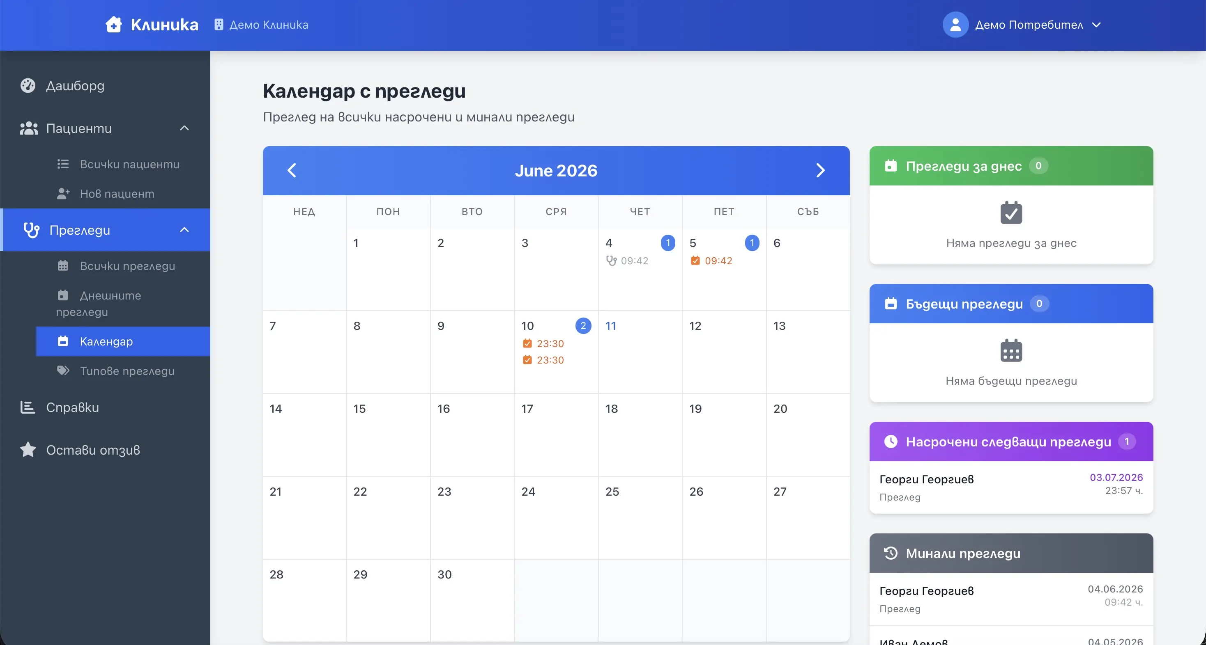This screenshot has width=1206, height=645.
Task: Go to the previous month
Action: pos(292,170)
